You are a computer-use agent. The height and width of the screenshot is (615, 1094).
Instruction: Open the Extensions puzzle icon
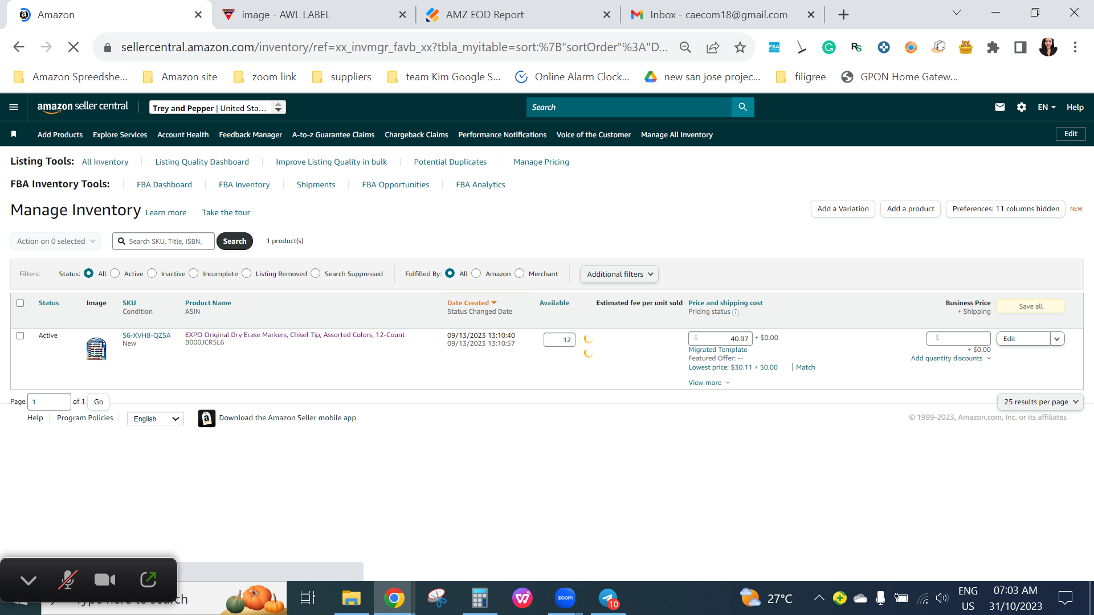pos(993,47)
